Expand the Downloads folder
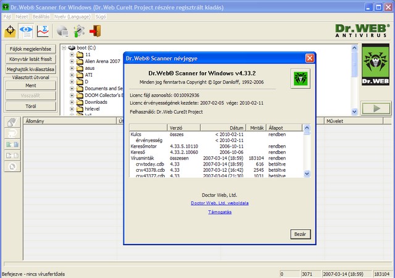Viewport: 395px width, 278px height. [72, 102]
